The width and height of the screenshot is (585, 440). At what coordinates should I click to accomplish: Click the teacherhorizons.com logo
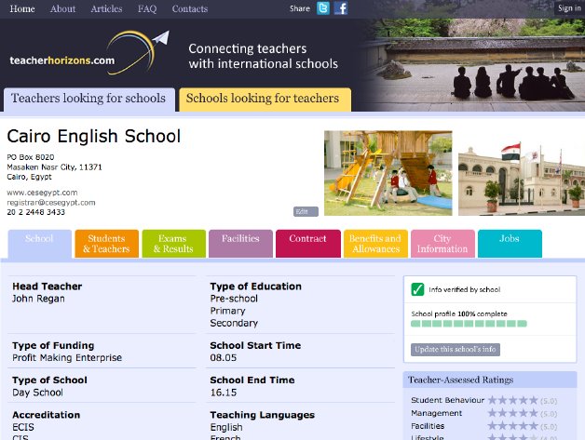[89, 53]
